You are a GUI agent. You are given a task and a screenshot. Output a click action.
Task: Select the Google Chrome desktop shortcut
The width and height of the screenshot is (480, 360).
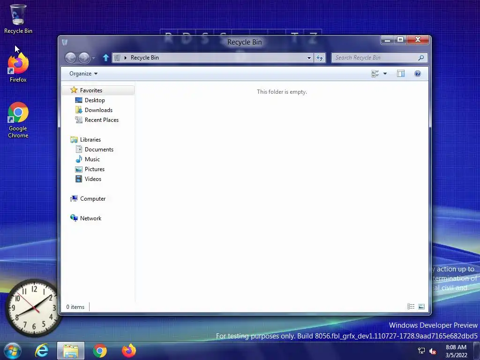pos(18,120)
